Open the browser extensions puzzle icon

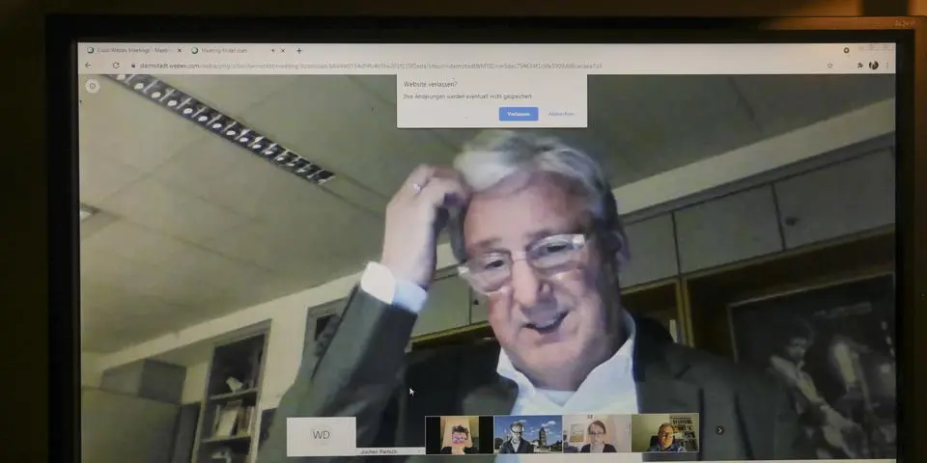pyautogui.click(x=859, y=66)
